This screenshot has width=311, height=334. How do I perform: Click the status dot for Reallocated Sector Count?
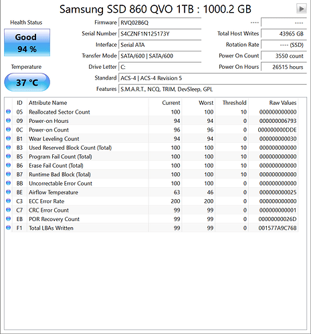(x=9, y=112)
